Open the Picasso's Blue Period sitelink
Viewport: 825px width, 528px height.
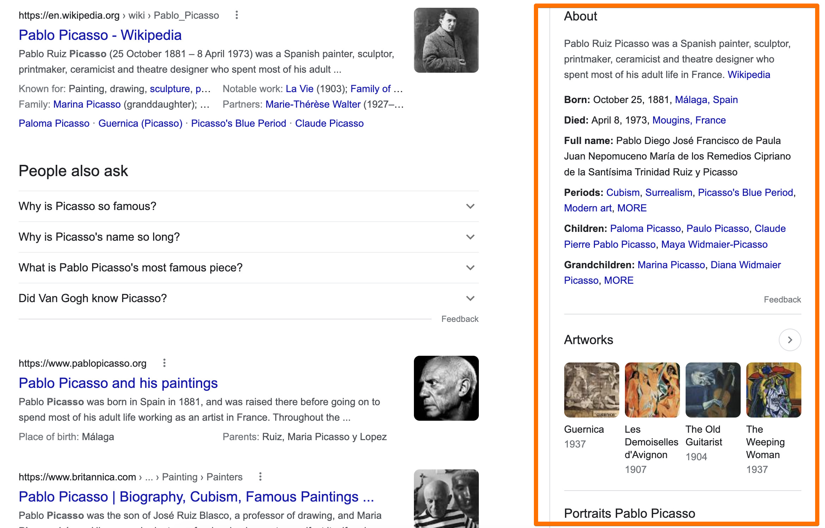tap(238, 123)
